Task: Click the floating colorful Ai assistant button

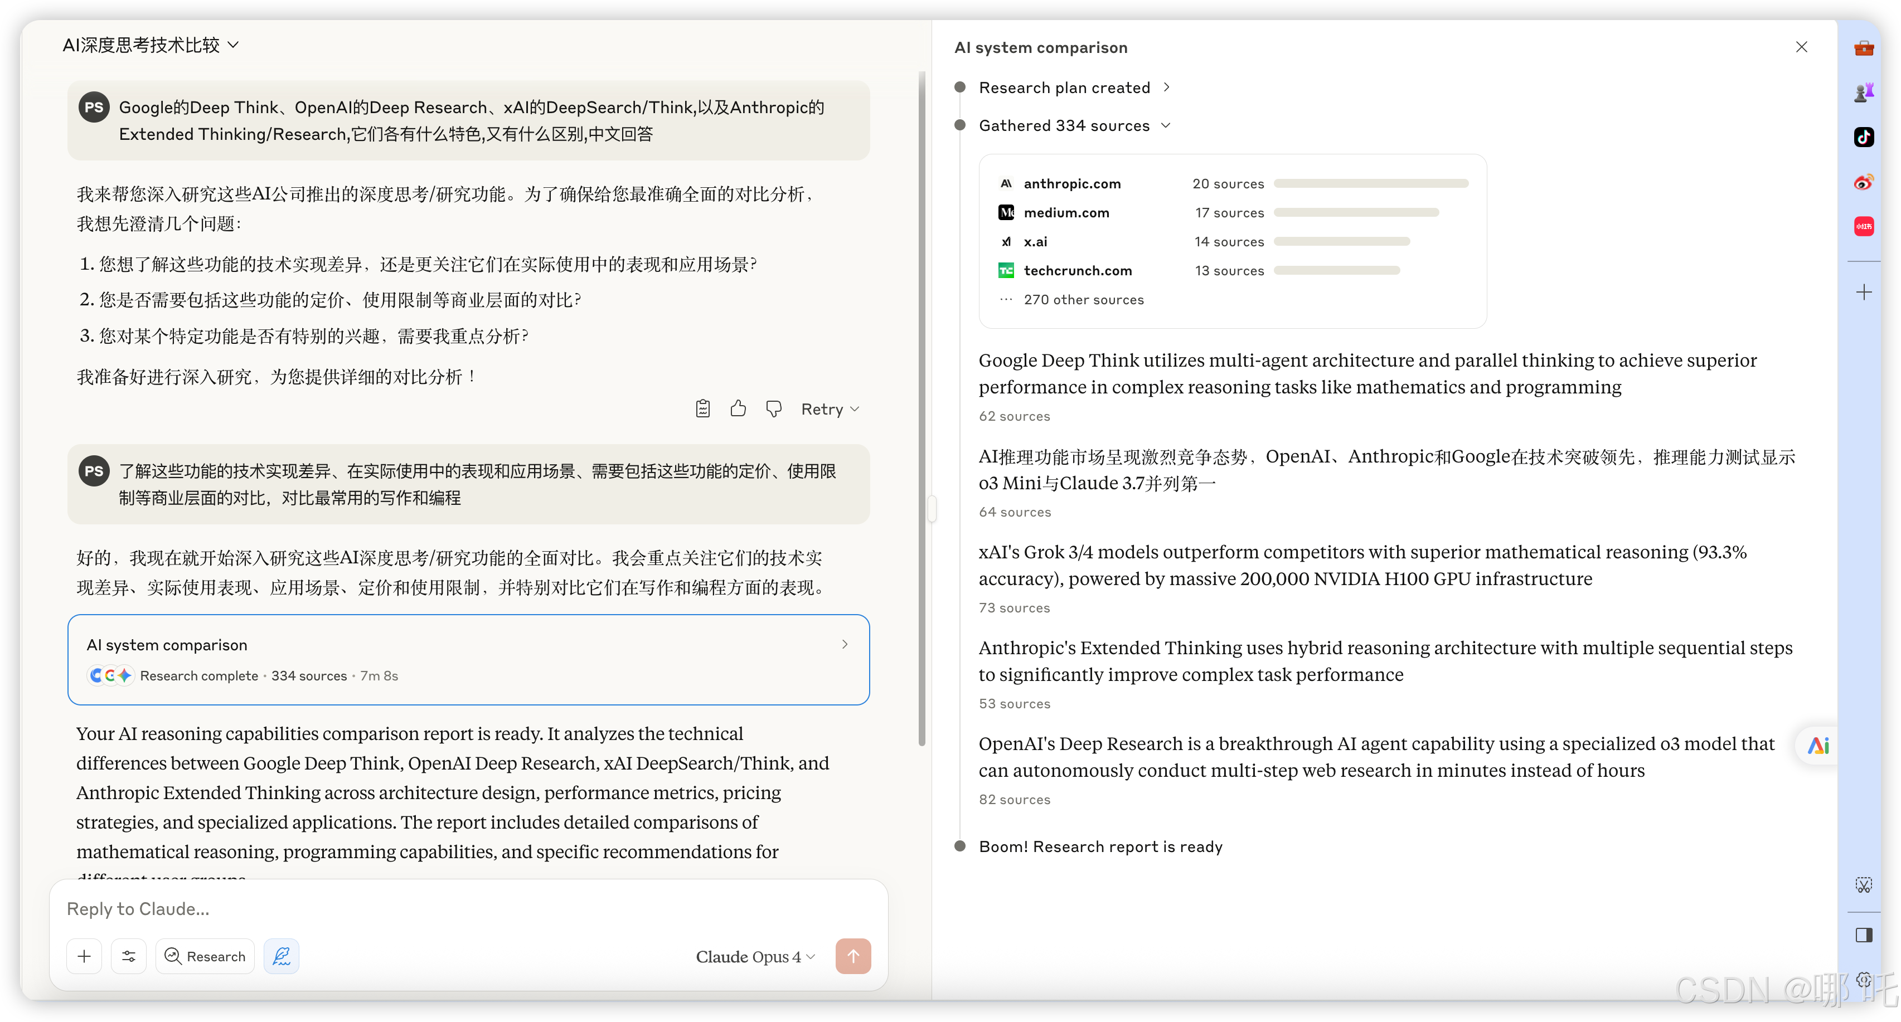Action: pos(1817,746)
